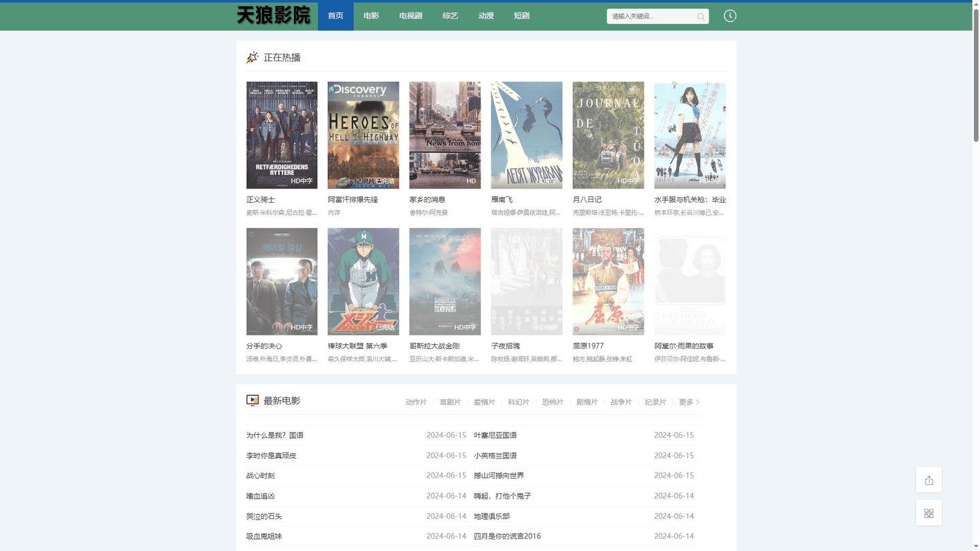Select the 首页 navigation tab
The image size is (980, 551).
pyautogui.click(x=336, y=16)
